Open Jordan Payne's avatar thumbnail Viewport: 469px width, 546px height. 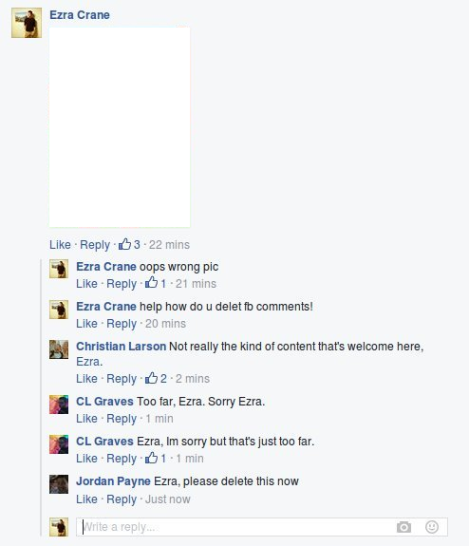coord(59,484)
